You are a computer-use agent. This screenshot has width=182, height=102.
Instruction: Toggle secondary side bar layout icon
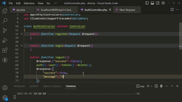tap(158, 3)
